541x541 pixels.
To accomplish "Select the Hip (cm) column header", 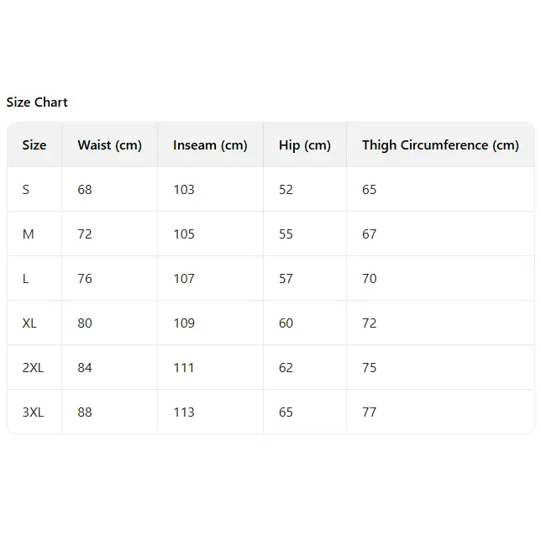I will pos(305,145).
